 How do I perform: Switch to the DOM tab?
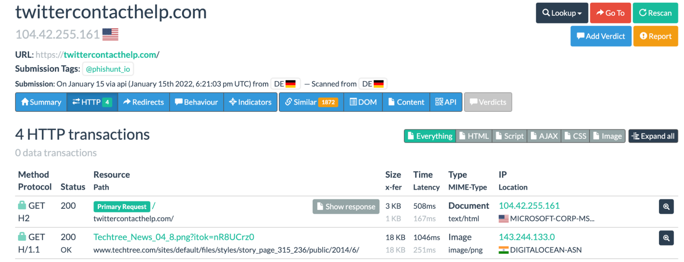pos(363,102)
